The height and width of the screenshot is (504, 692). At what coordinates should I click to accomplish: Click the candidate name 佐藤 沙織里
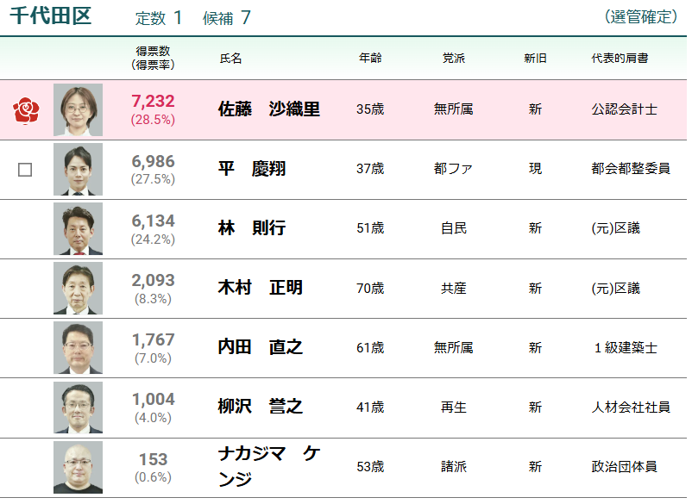268,109
